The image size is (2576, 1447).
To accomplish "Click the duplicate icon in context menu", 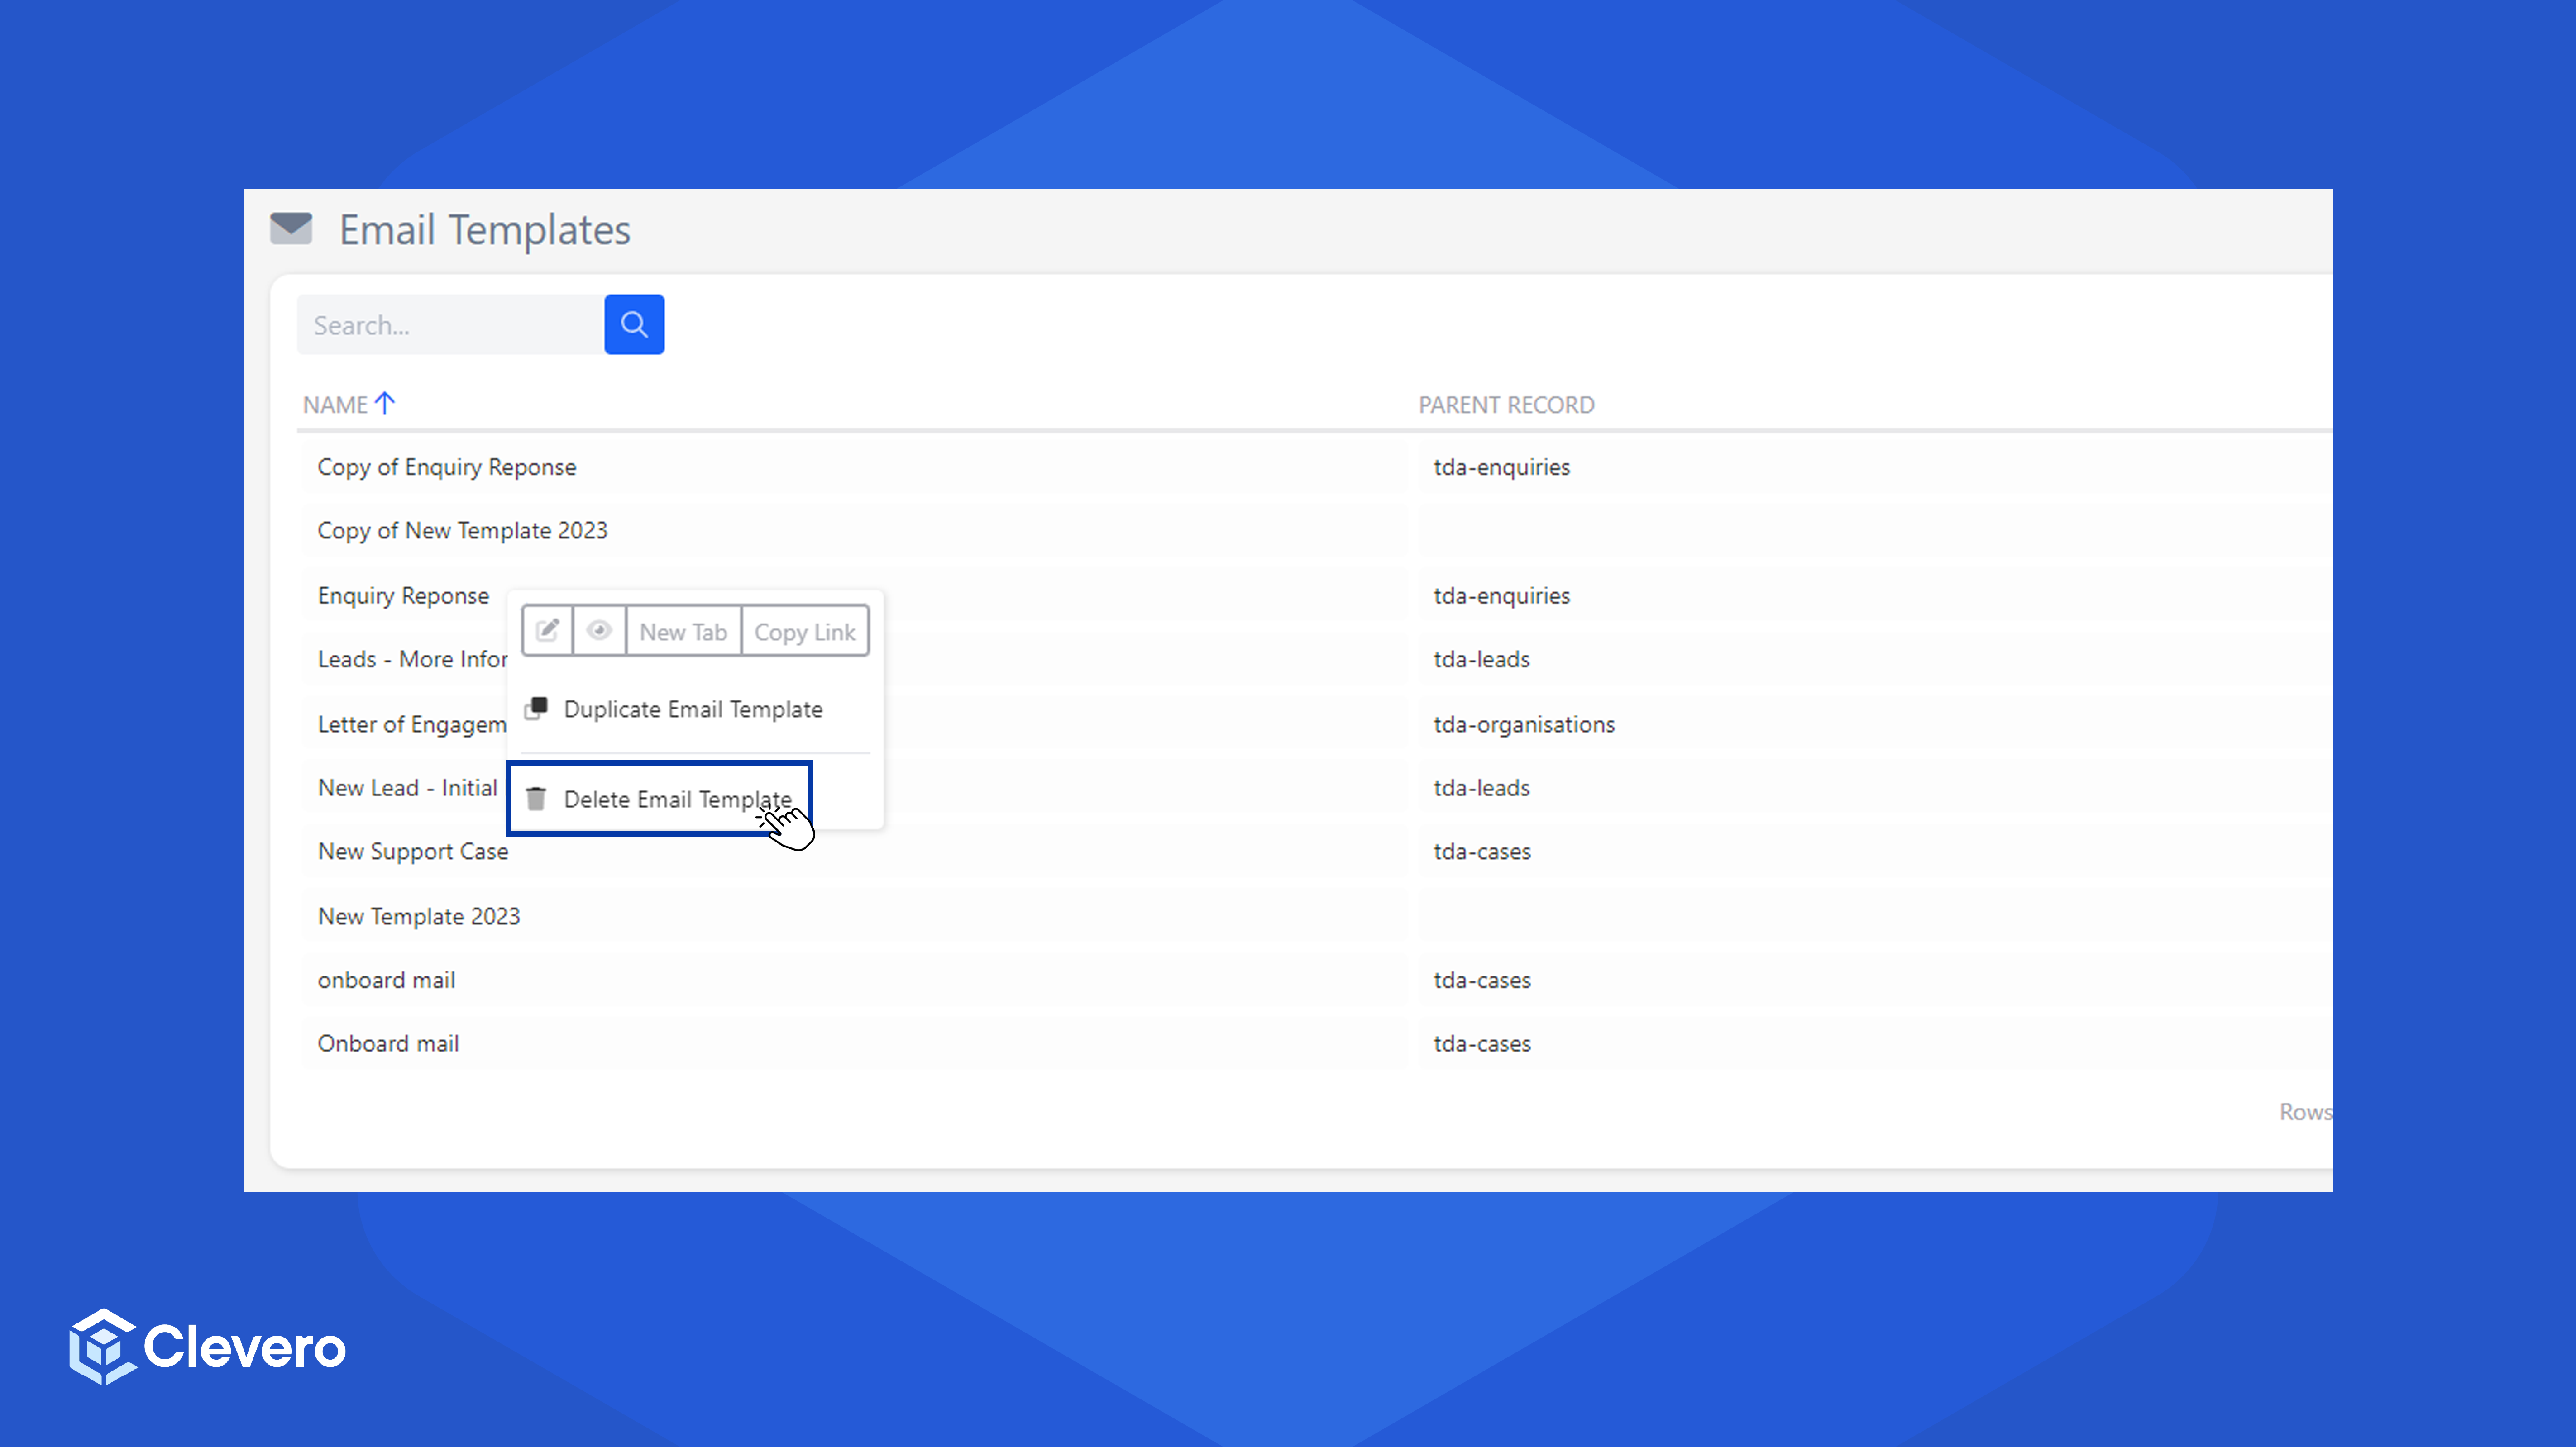I will tap(536, 709).
